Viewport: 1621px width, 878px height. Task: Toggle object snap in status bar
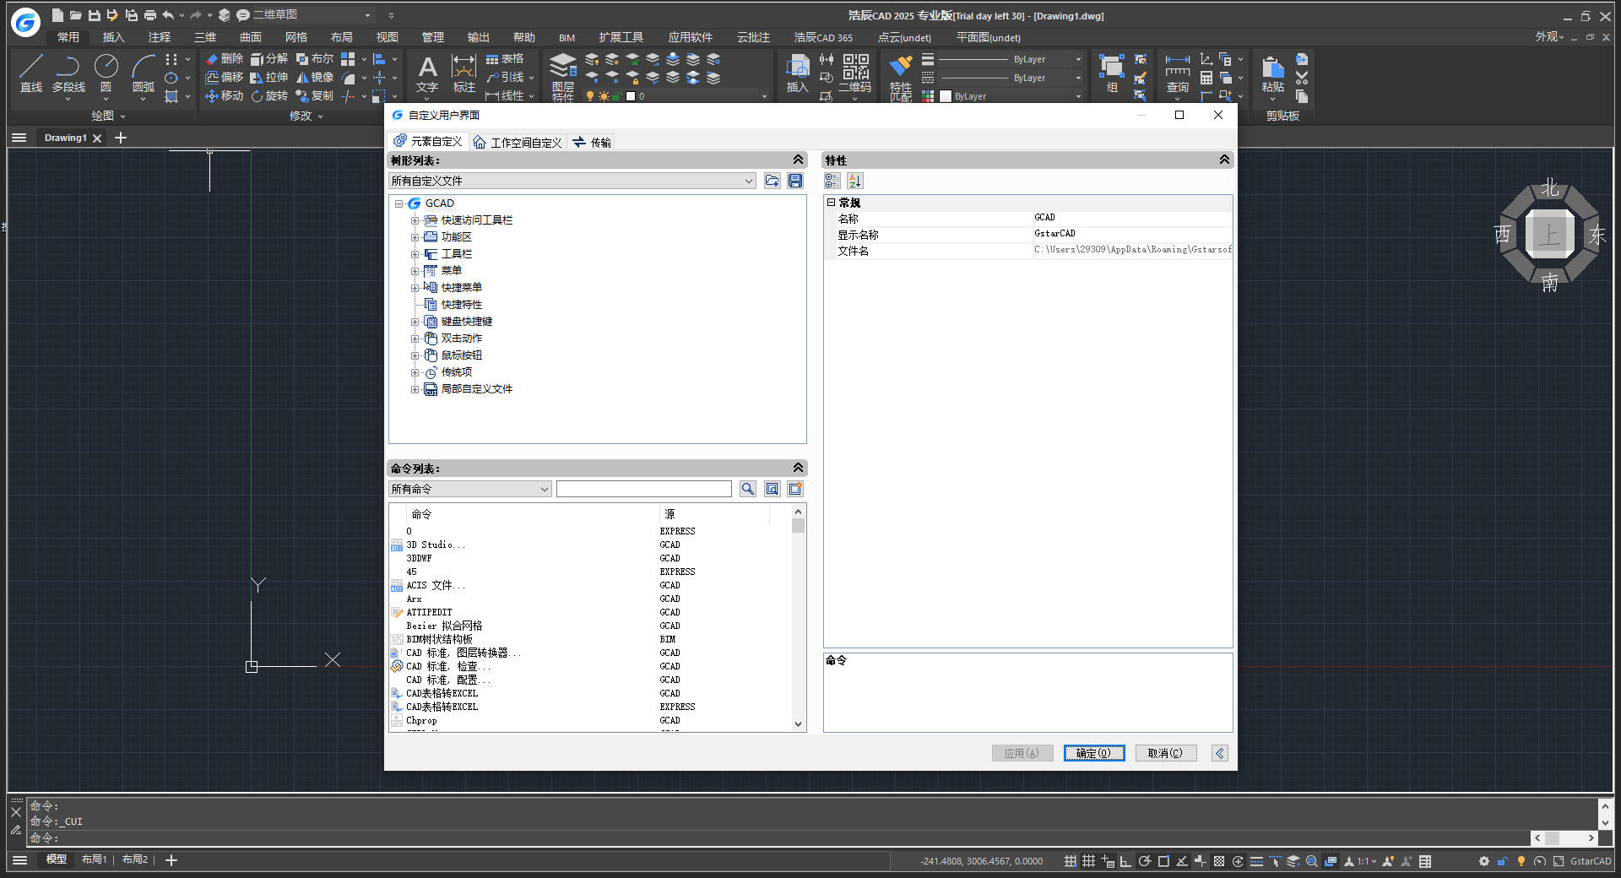[x=1163, y=861]
